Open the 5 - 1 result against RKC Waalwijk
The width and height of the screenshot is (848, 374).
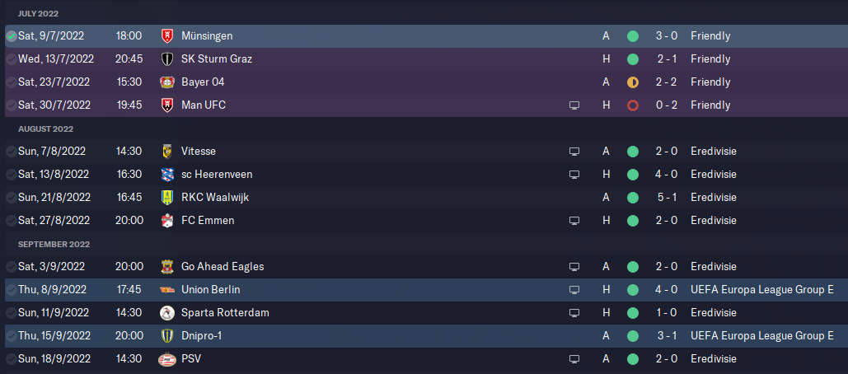coord(667,197)
